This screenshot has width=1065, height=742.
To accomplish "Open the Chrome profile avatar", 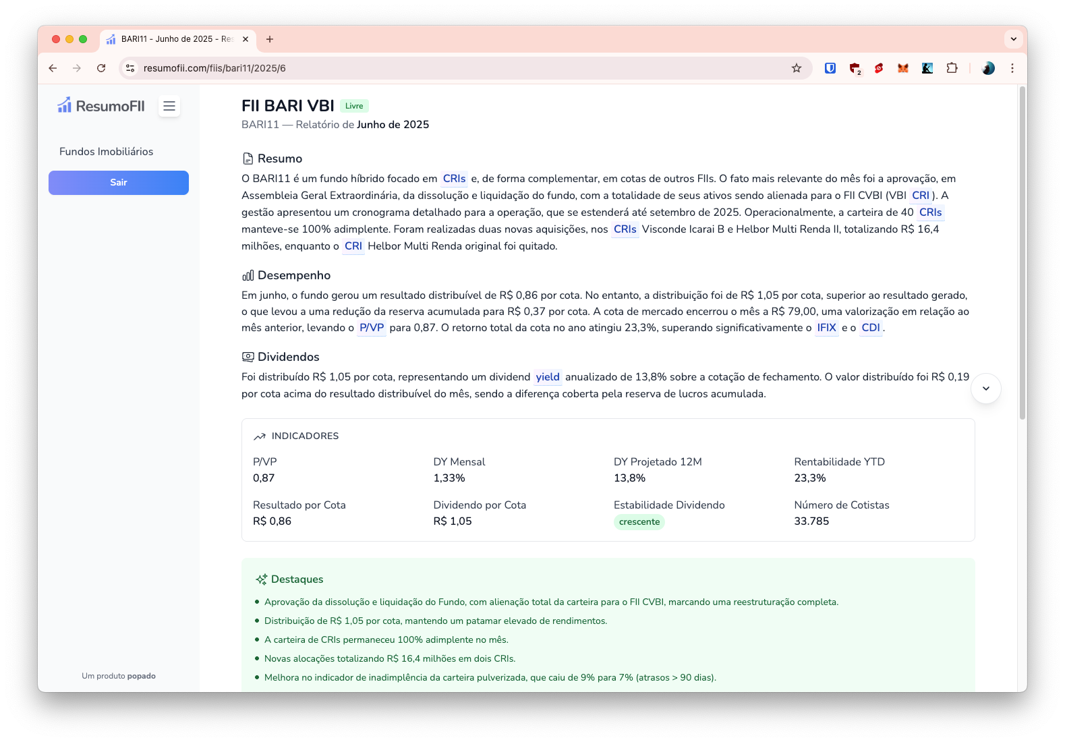I will point(988,68).
